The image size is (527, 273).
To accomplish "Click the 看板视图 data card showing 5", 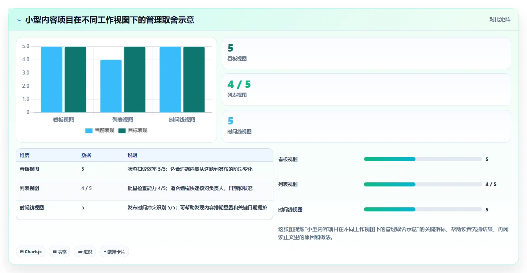I will [x=366, y=53].
